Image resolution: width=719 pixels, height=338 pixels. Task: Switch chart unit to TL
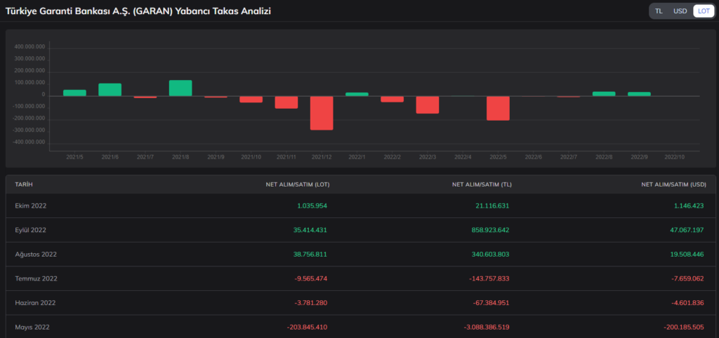(659, 11)
